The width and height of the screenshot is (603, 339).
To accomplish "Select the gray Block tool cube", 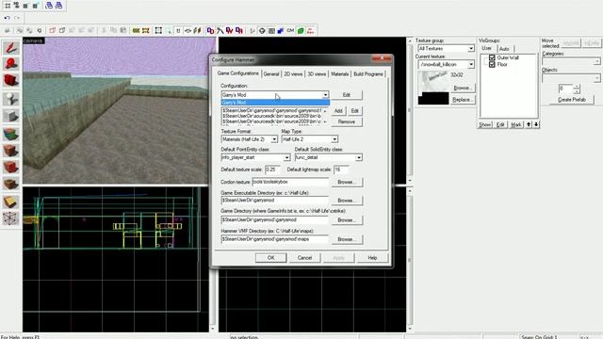I will pyautogui.click(x=10, y=116).
